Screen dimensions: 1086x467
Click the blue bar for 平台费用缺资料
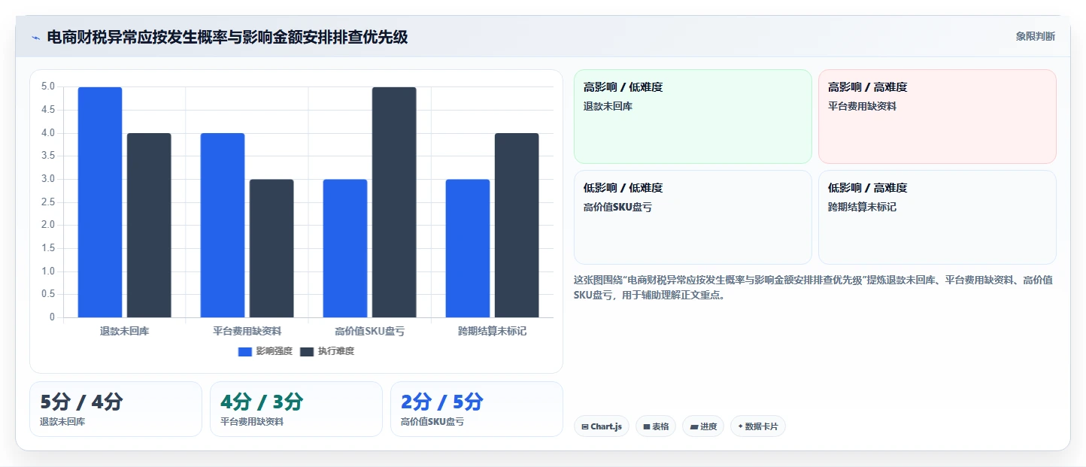point(223,226)
